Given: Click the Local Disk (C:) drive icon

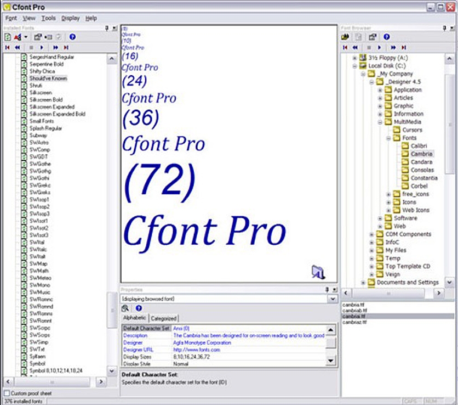Looking at the screenshot, I should (363, 65).
